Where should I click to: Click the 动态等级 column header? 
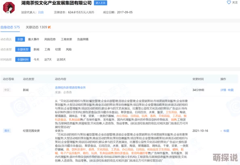coord(8,79)
